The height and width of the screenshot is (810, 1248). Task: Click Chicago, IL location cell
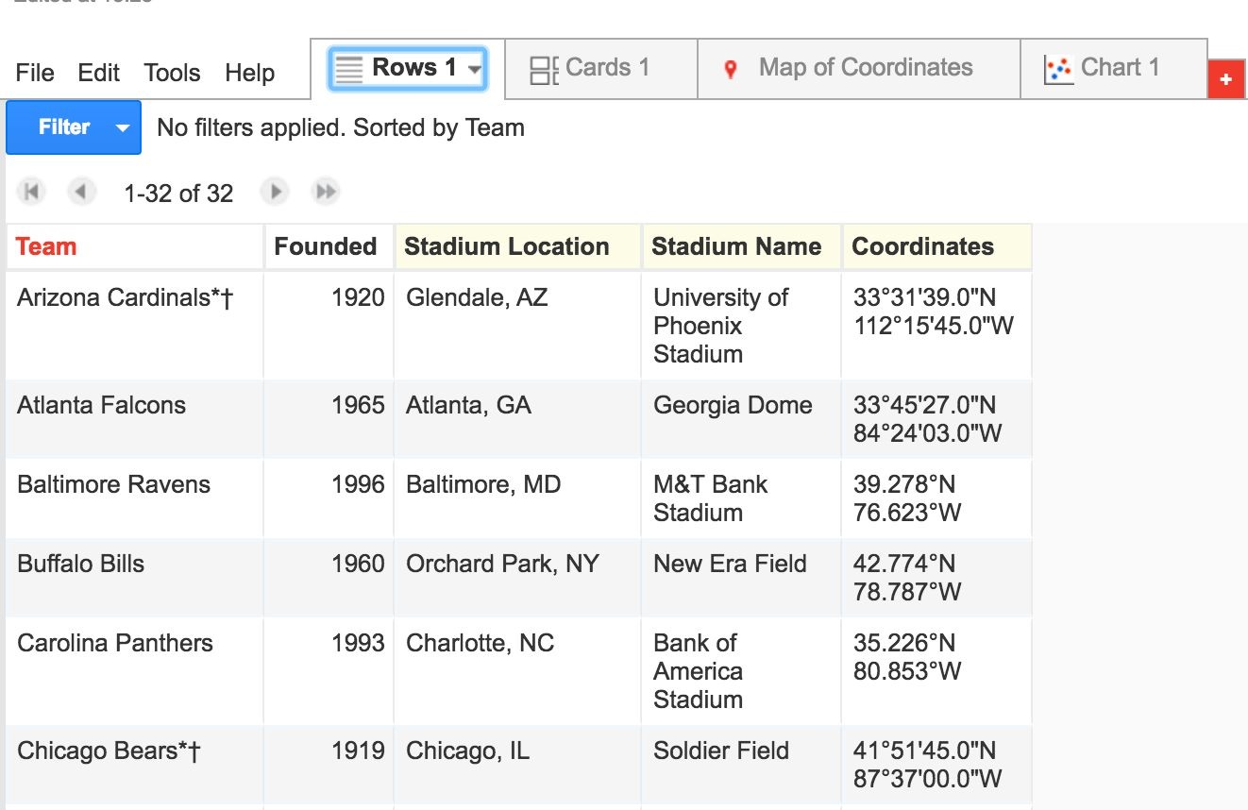pyautogui.click(x=518, y=766)
